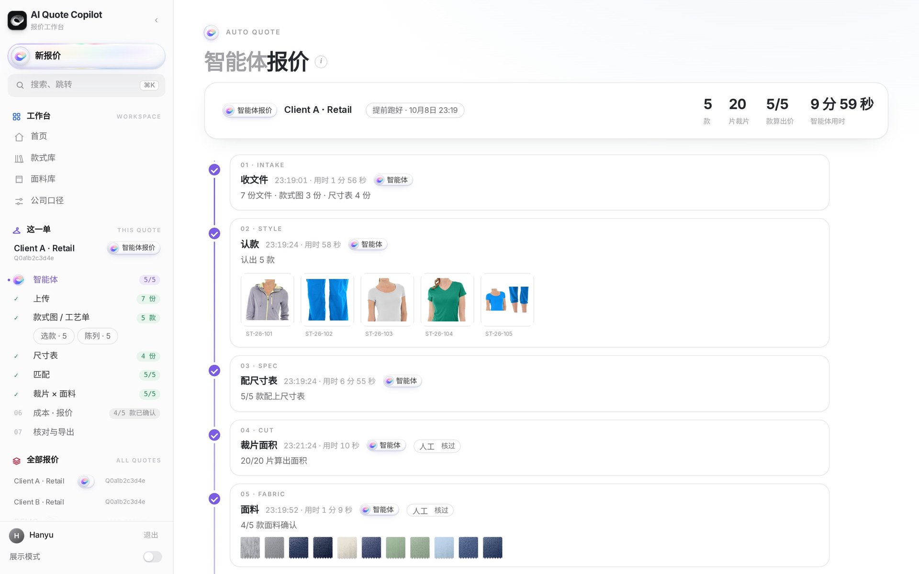The width and height of the screenshot is (919, 574).
Task: Click 智能体 badge in 认款 card
Action: tap(368, 244)
